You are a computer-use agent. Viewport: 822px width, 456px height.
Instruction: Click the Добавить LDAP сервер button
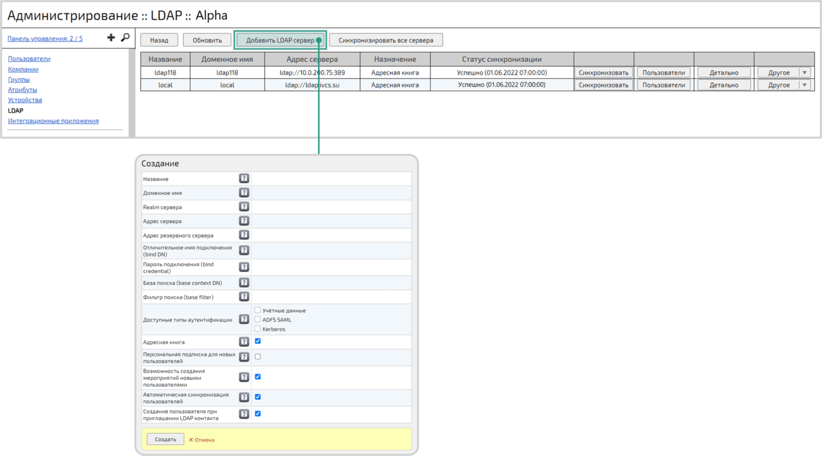280,40
